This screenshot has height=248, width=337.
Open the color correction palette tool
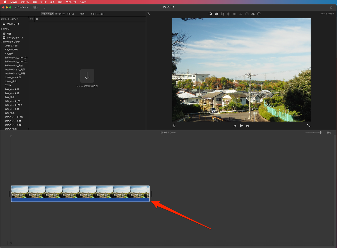coord(217,14)
